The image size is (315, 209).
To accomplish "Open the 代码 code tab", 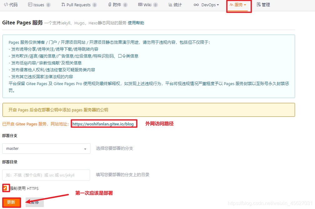I will (11, 5).
